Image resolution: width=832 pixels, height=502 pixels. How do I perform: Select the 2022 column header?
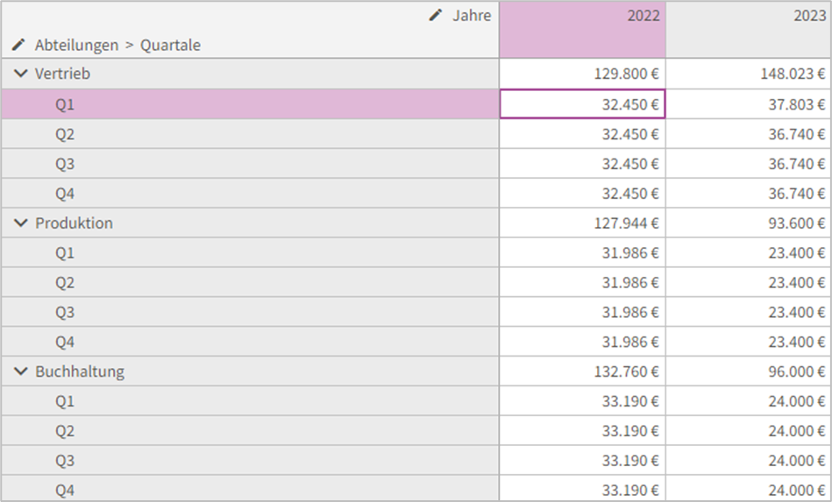tap(582, 30)
